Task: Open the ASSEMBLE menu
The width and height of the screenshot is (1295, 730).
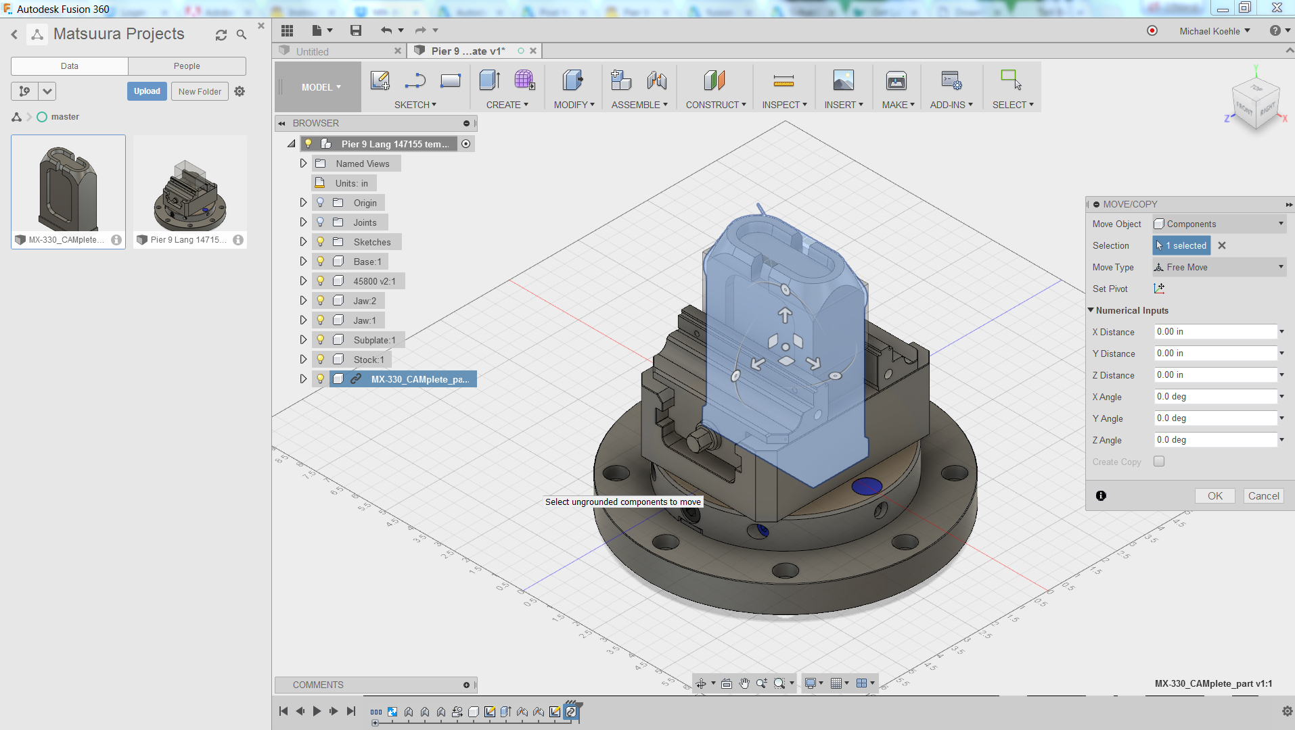Action: click(639, 105)
